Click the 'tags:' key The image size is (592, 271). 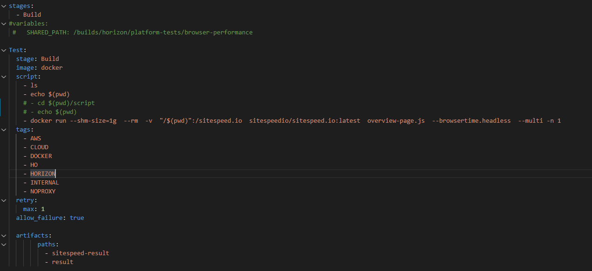25,130
